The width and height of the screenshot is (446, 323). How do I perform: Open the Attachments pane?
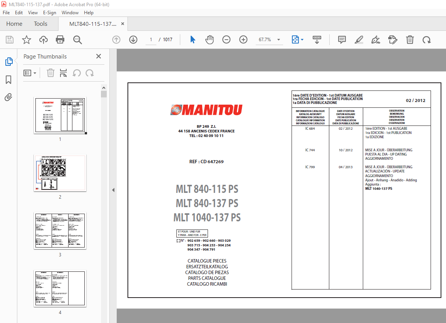tap(8, 97)
